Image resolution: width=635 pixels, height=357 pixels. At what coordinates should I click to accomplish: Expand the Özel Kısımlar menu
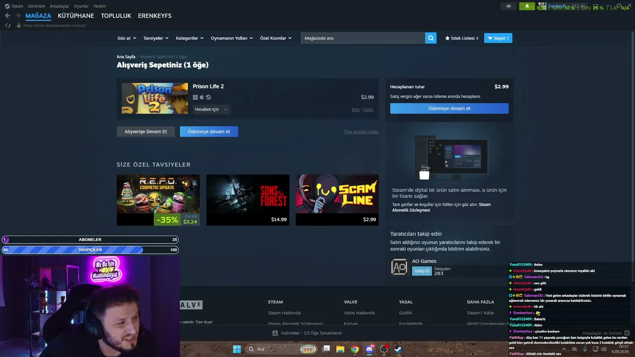(x=276, y=38)
